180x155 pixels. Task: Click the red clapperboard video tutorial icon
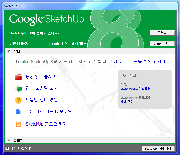coord(18,77)
